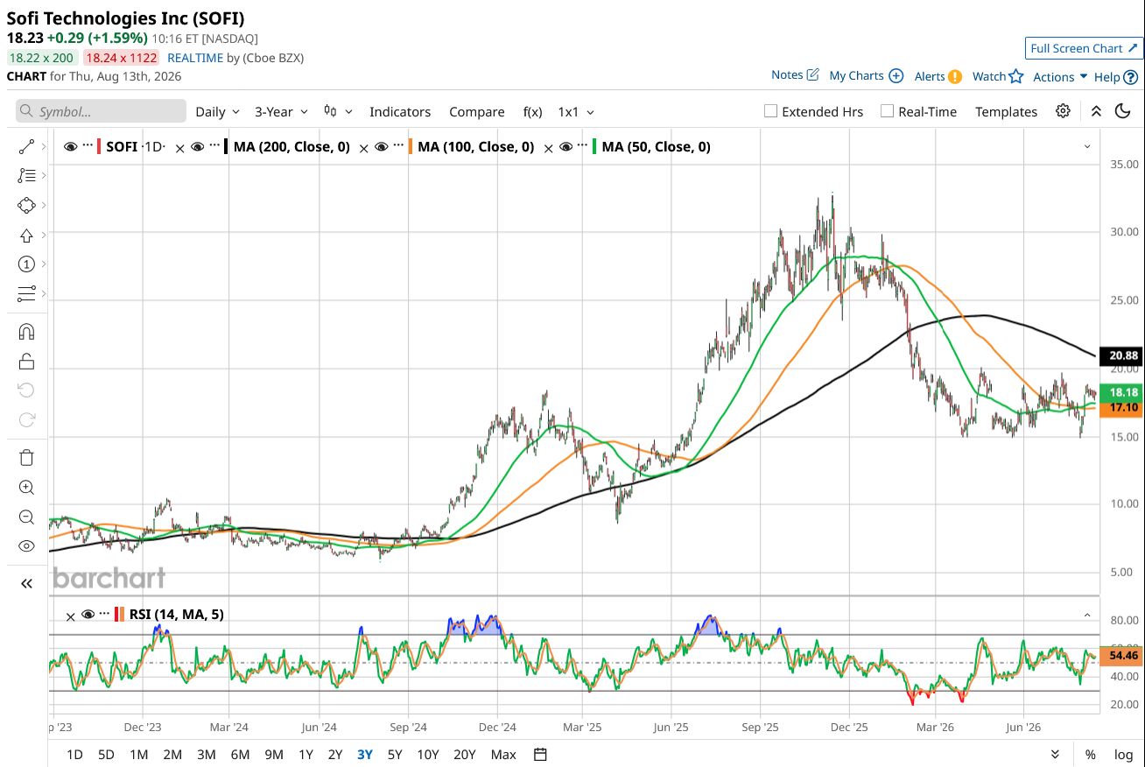Enable magnet snap mode
The image size is (1145, 767).
click(x=26, y=332)
